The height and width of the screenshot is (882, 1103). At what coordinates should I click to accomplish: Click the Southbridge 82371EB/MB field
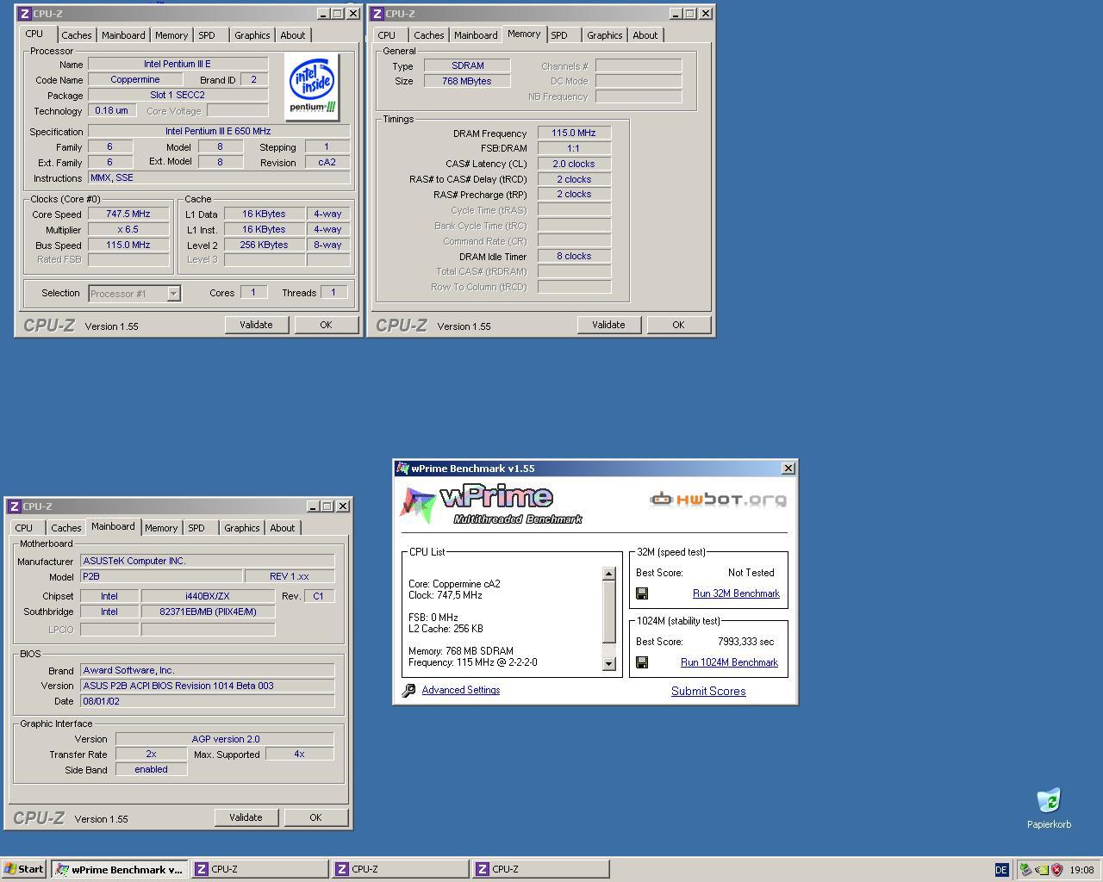(x=208, y=612)
